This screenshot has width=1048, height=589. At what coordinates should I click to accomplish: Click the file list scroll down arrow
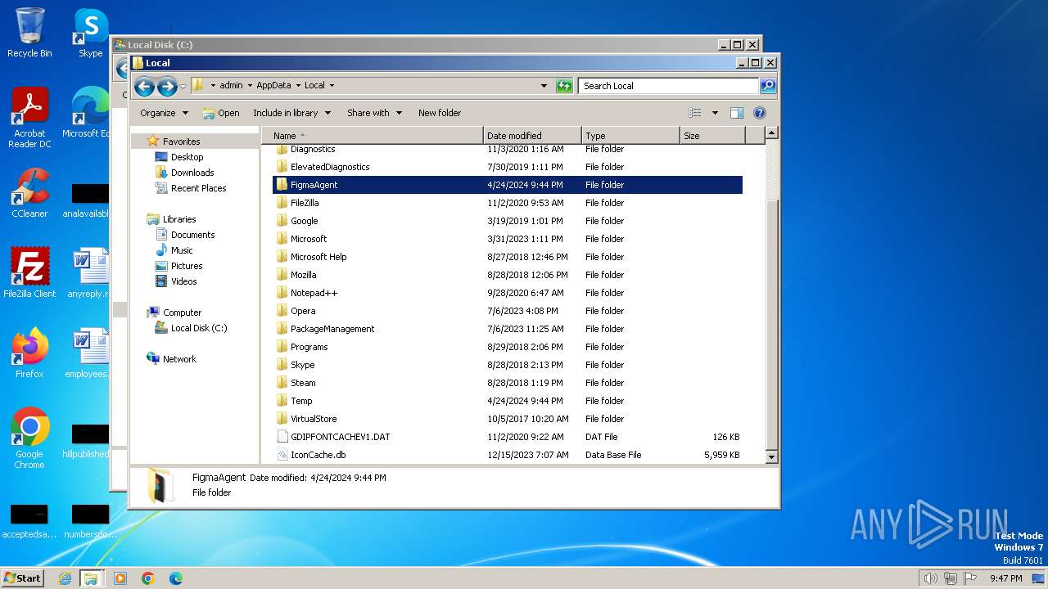[x=771, y=456]
